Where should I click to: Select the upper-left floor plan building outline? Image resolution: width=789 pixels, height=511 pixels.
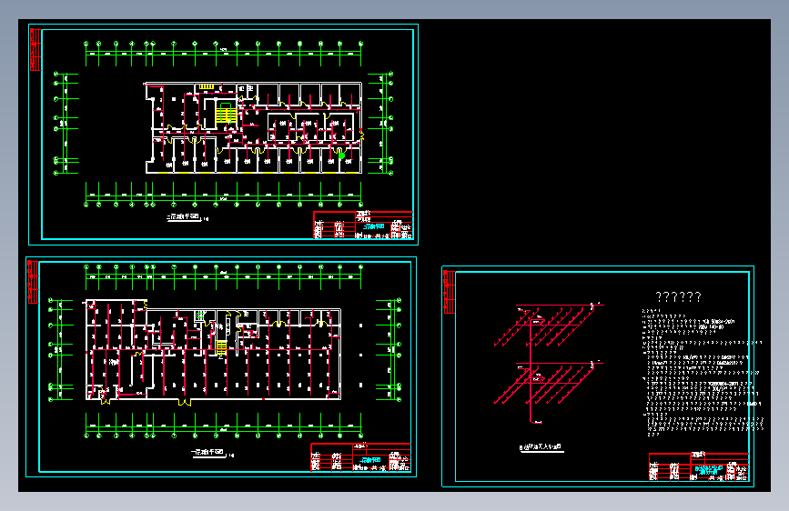coord(254,127)
